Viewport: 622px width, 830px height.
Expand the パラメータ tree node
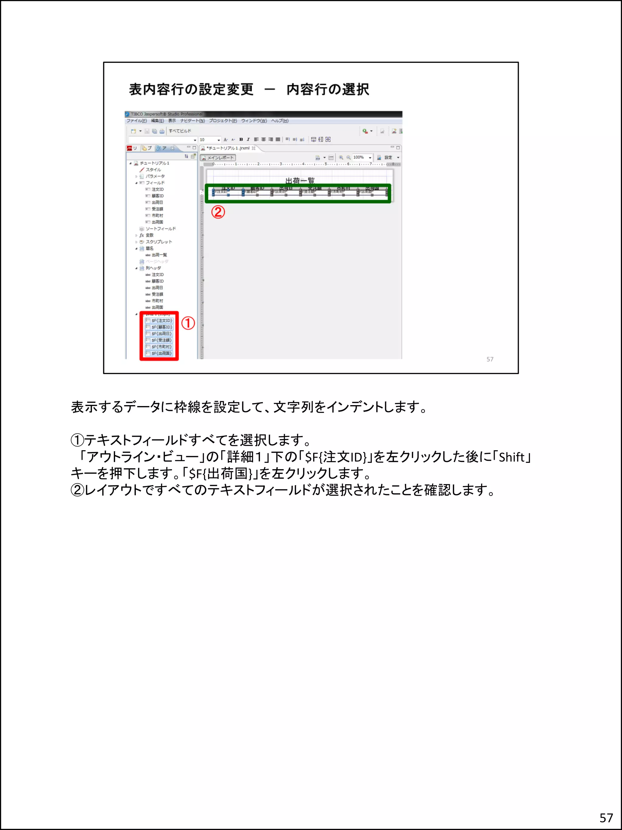(x=136, y=176)
